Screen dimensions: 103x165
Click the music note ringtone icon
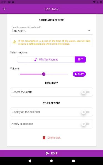[36, 59]
